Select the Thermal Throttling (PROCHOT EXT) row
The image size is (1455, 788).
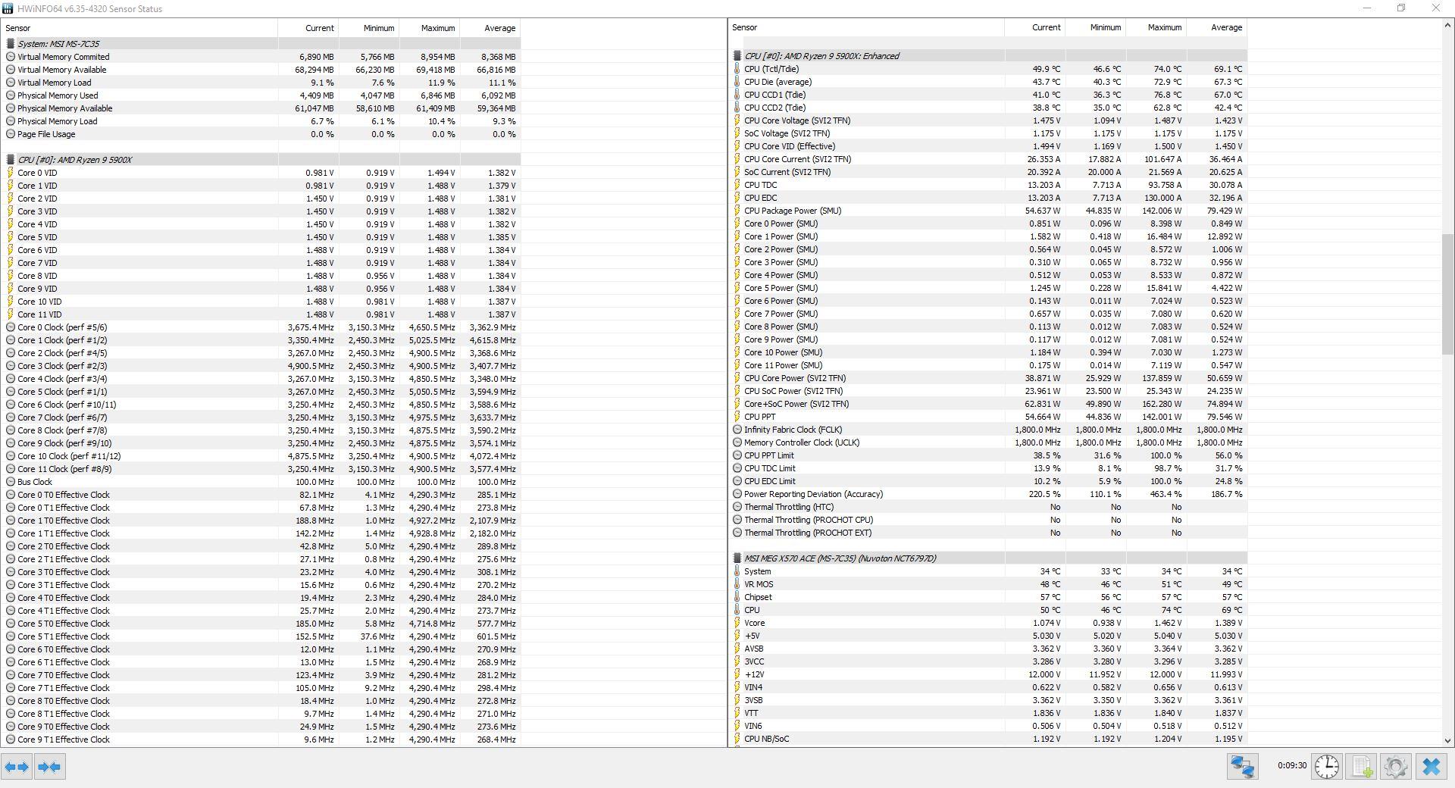988,533
